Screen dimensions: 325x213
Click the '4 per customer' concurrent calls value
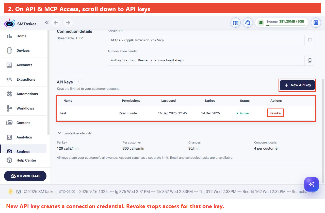266,148
